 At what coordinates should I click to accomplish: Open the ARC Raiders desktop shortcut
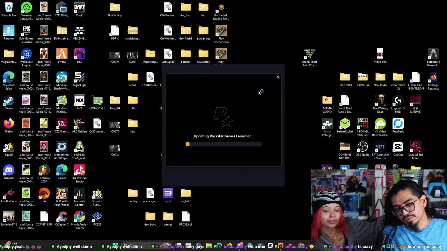[x=79, y=126]
